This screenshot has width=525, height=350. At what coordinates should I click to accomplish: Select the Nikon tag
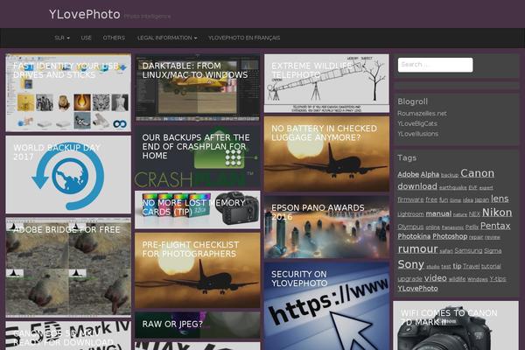click(497, 213)
